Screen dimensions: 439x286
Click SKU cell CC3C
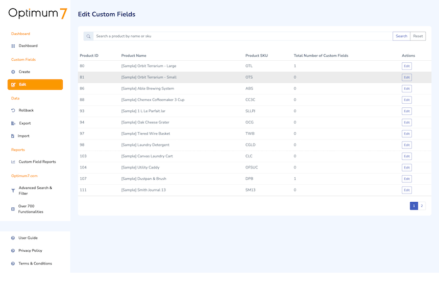coord(250,100)
